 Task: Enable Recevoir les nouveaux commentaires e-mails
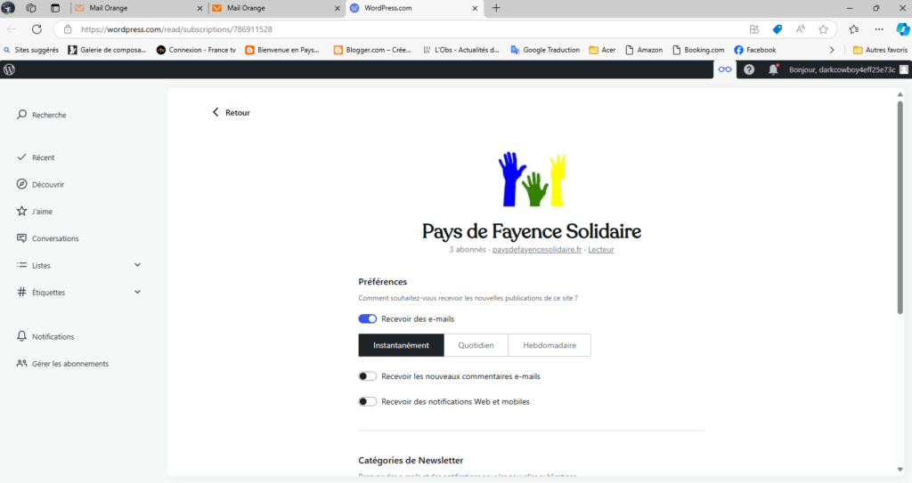click(x=367, y=376)
